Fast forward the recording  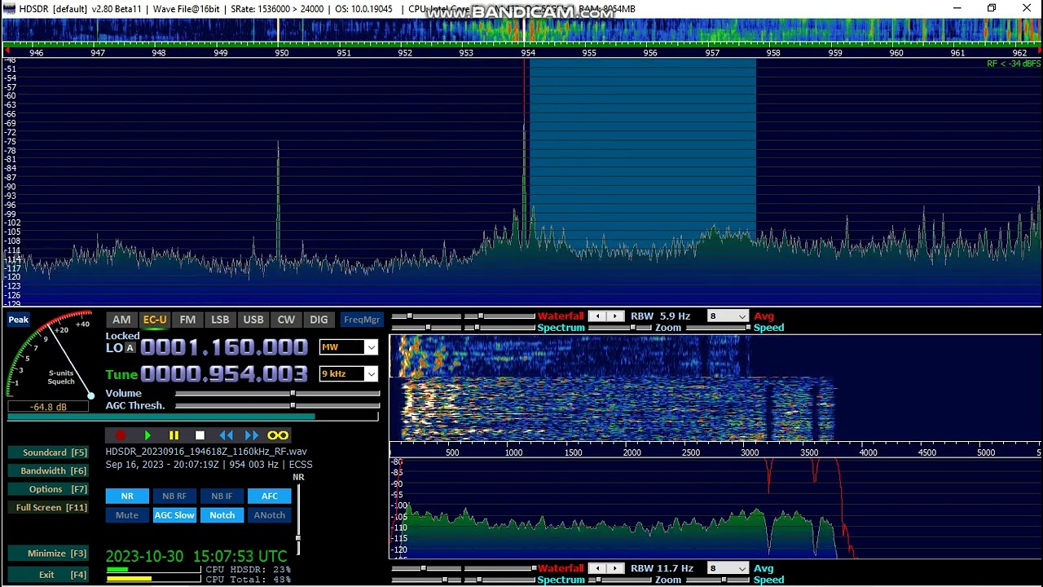pyautogui.click(x=252, y=435)
